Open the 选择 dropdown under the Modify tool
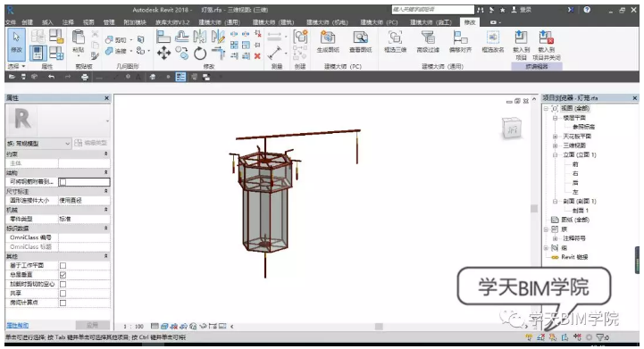Viewport: 644px width, 349px height. (x=16, y=66)
